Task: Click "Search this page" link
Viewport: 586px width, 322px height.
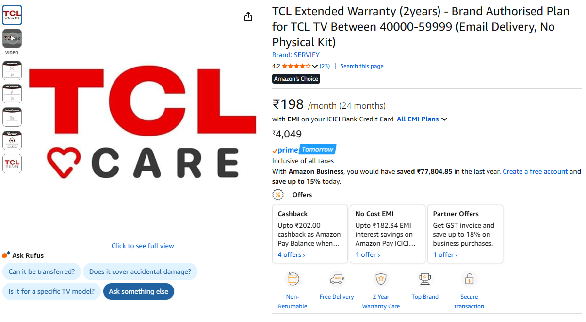Action: click(x=362, y=66)
